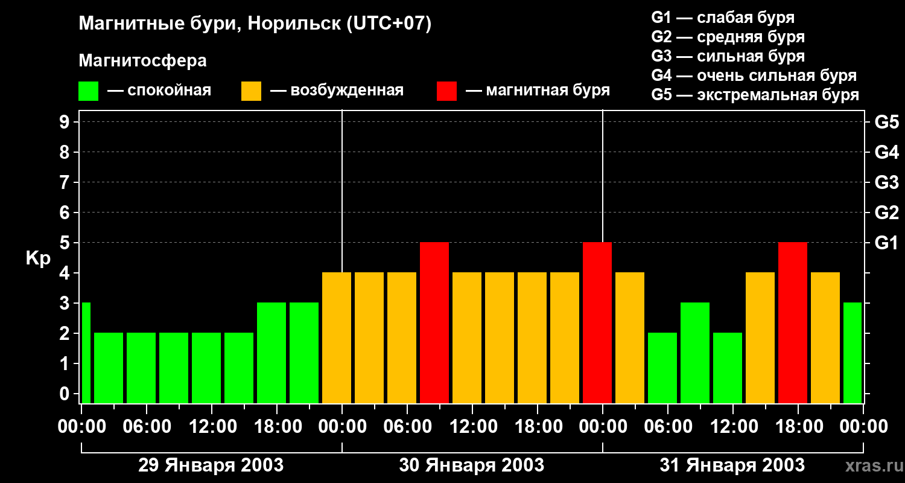Screen dimensions: 905x483
Task: Click the «G4 — очень сильная буря» line
Action: coord(754,75)
